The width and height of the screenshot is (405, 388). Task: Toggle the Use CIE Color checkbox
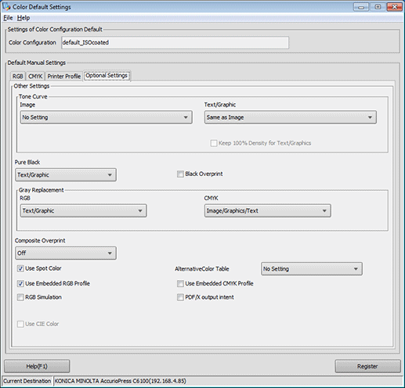tap(20, 324)
